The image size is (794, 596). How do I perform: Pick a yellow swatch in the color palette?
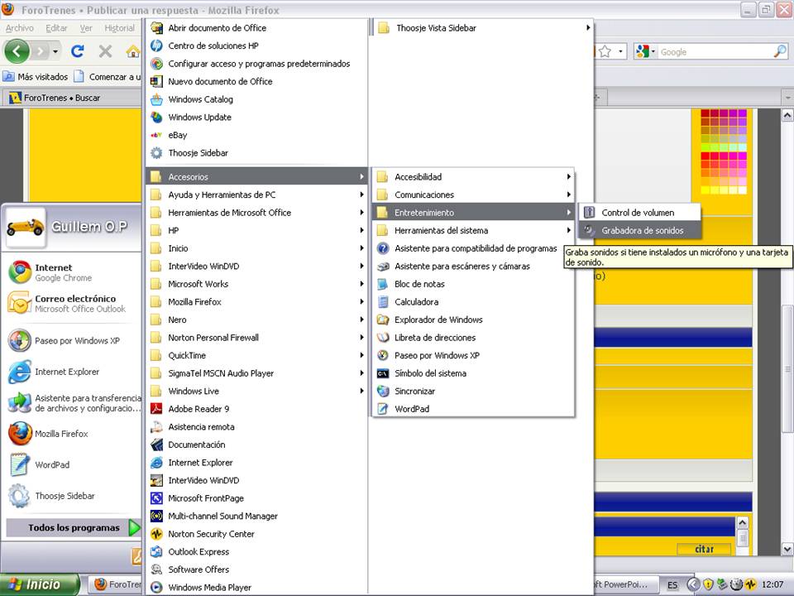[x=705, y=190]
